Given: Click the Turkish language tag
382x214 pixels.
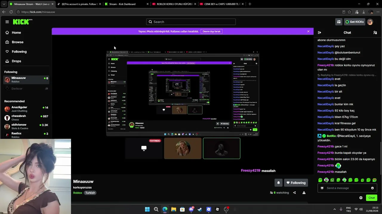Looking at the screenshot, I should 90,193.
